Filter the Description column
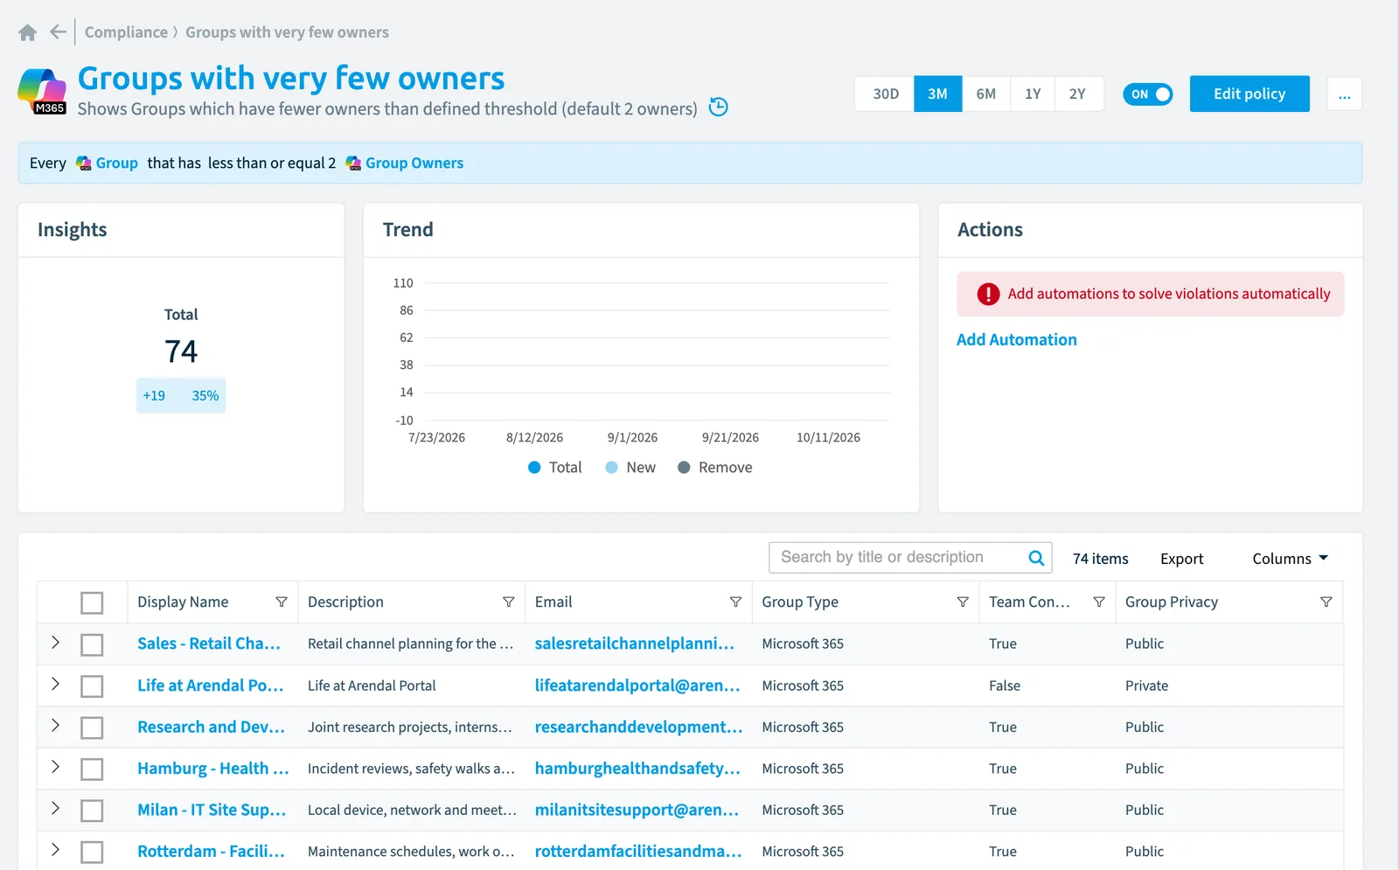This screenshot has height=870, width=1399. [508, 602]
